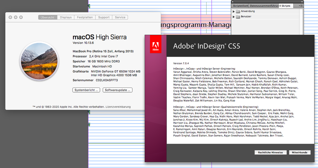Screen dimensions: 318x168
Task: Open the Service tab in About This Mac
Action: pyautogui.click(x=120, y=17)
